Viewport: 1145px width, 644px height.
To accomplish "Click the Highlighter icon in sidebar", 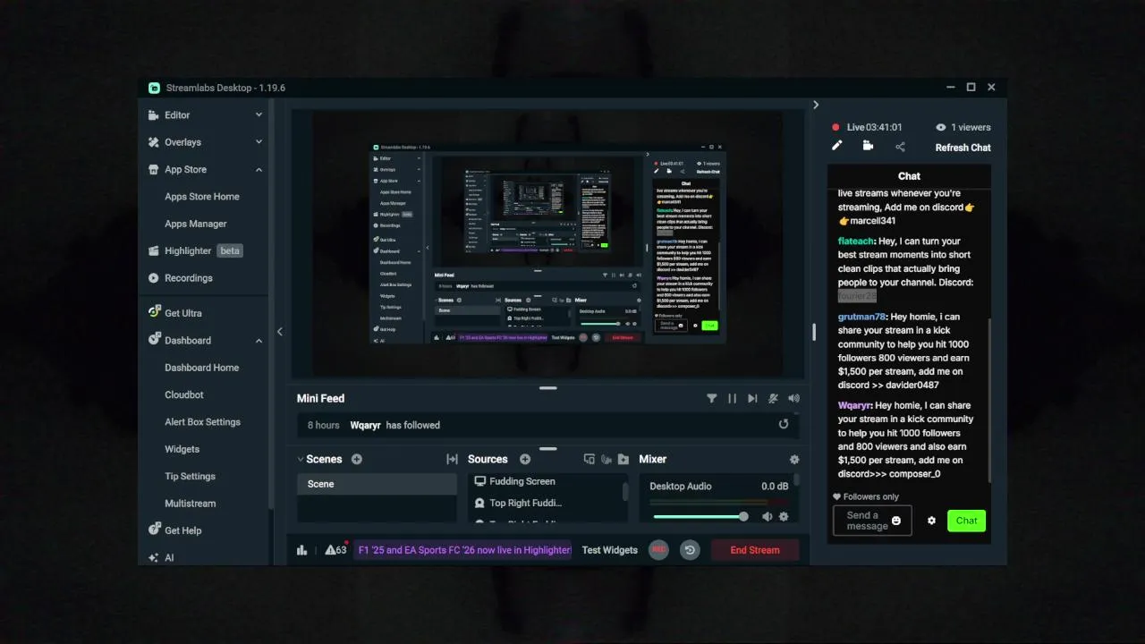I will pyautogui.click(x=154, y=251).
